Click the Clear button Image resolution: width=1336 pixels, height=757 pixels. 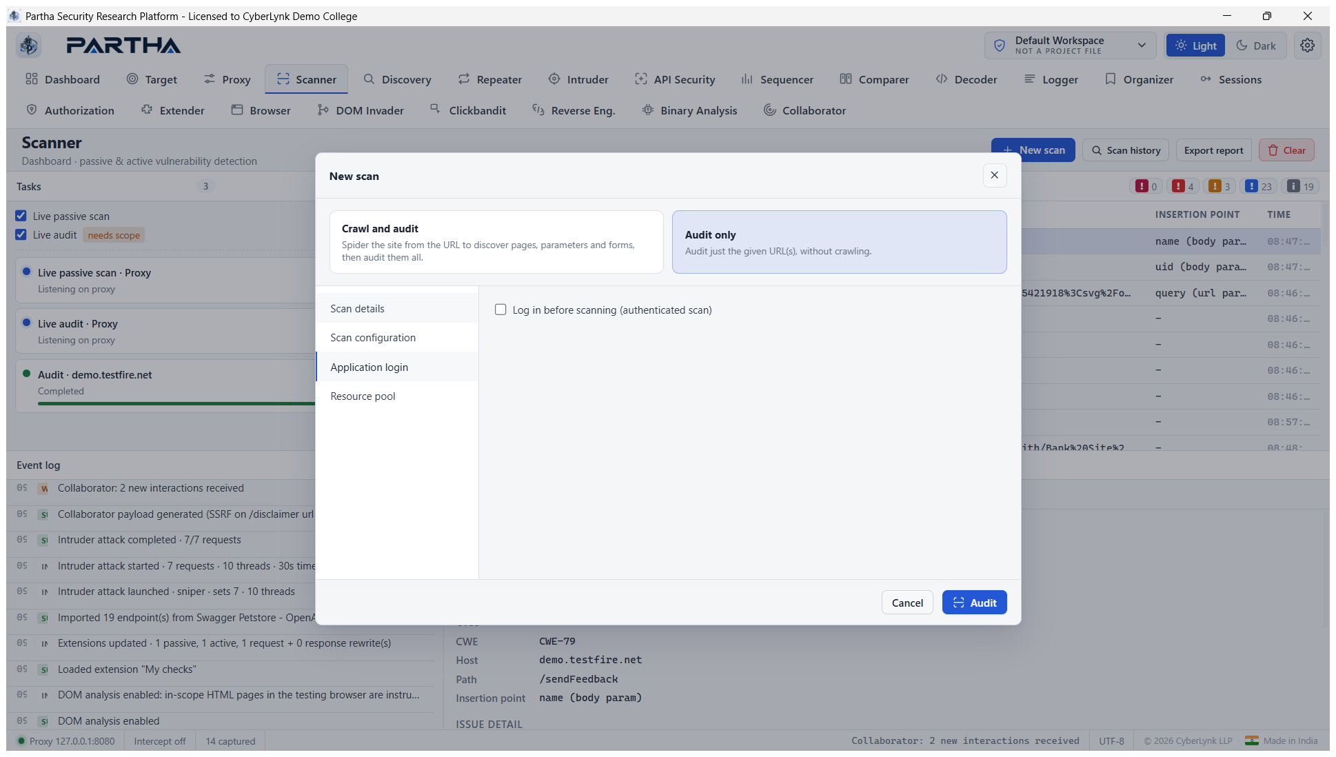[1286, 150]
